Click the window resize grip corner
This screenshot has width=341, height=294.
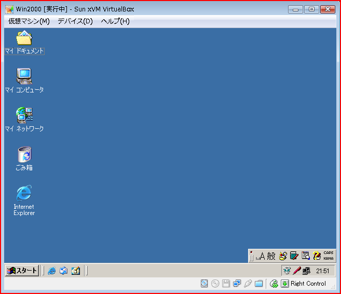click(x=333, y=287)
